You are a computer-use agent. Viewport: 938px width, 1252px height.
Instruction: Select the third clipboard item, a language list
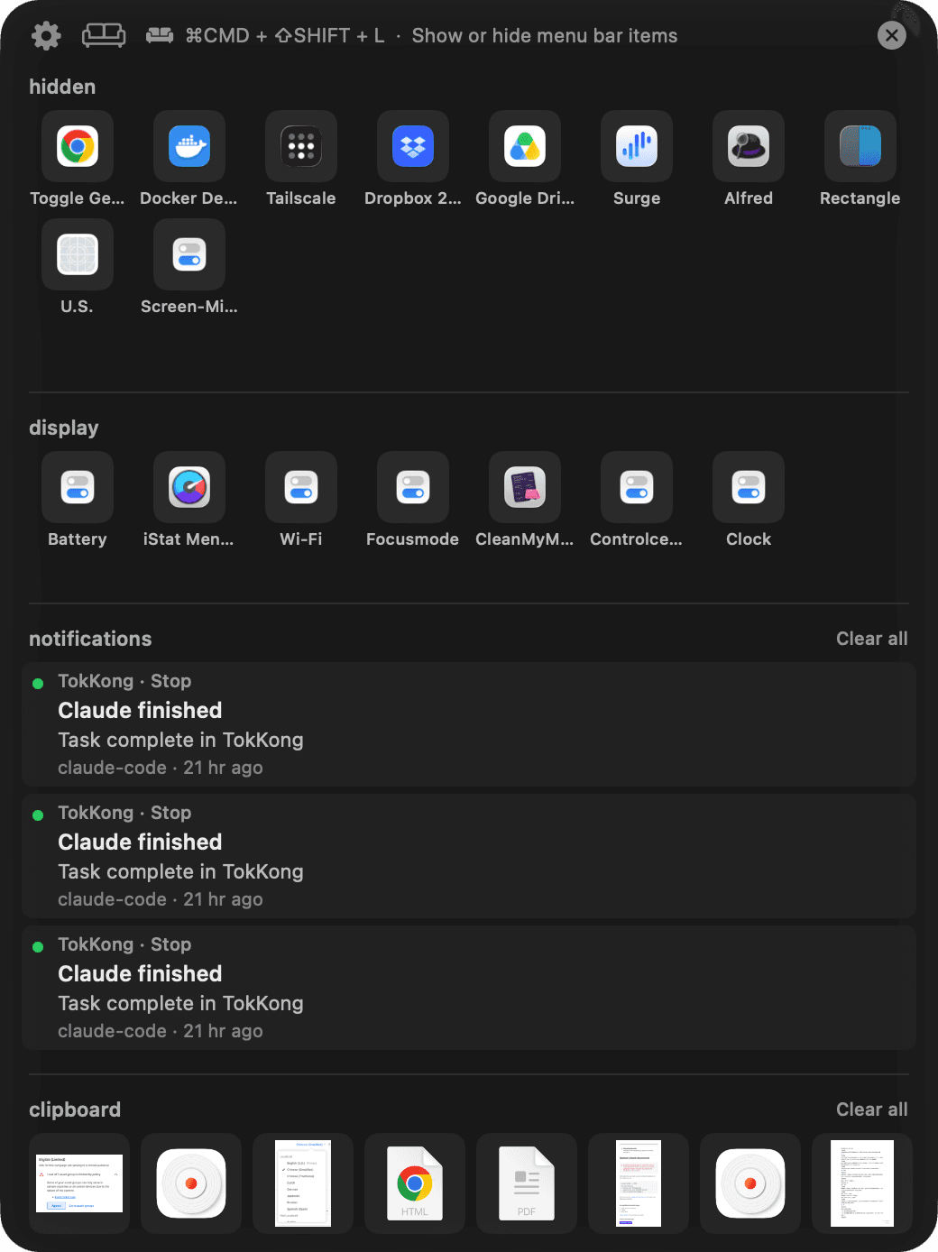click(303, 1183)
